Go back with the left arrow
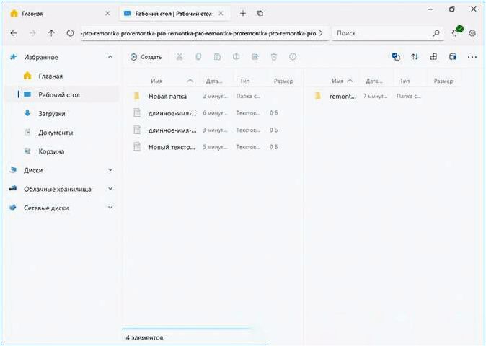Viewport: 486px width, 346px height. 13,33
